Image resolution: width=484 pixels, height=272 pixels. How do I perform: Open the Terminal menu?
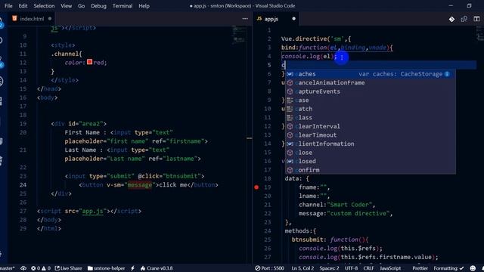[x=123, y=6]
